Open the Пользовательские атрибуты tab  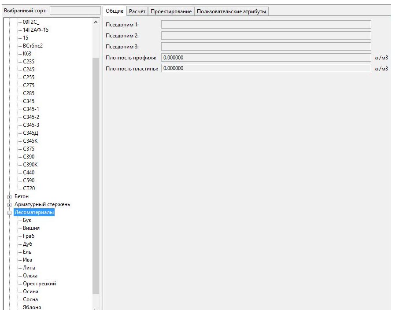[x=231, y=11]
